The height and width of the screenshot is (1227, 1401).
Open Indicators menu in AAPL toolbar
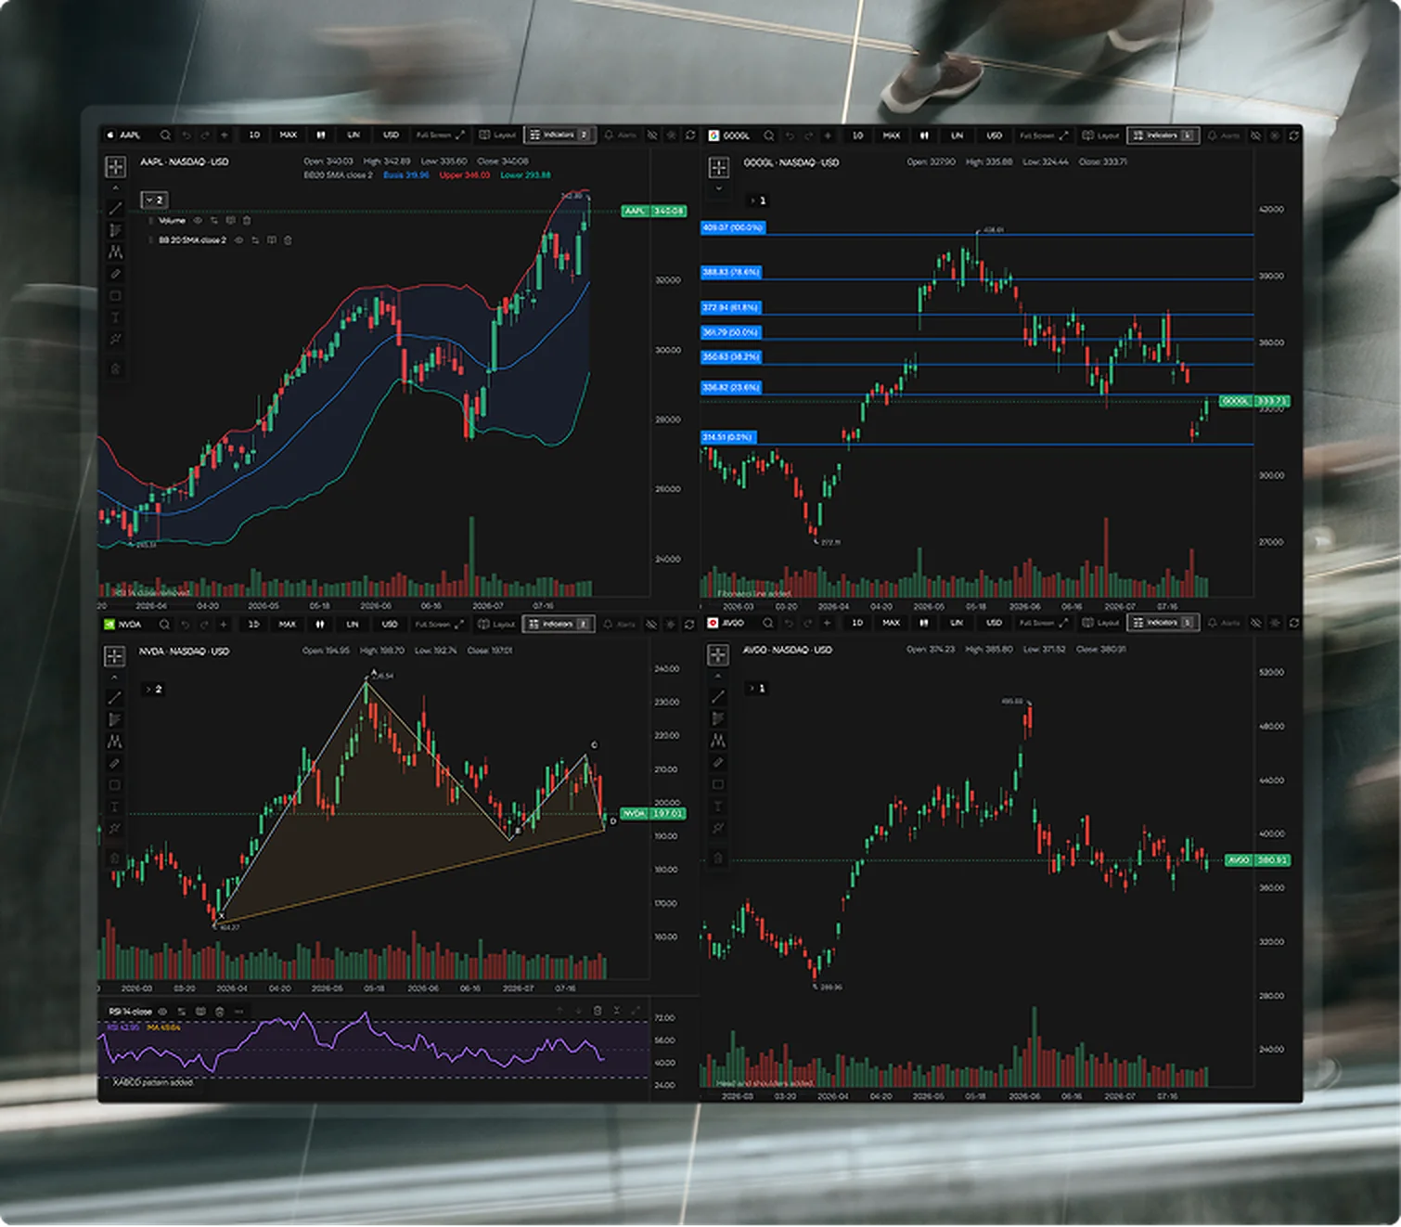tap(559, 135)
